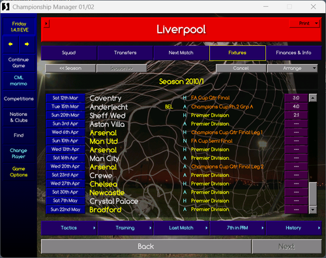
Task: Click the fixtures list scrollbar thumb
Action: click(313, 194)
